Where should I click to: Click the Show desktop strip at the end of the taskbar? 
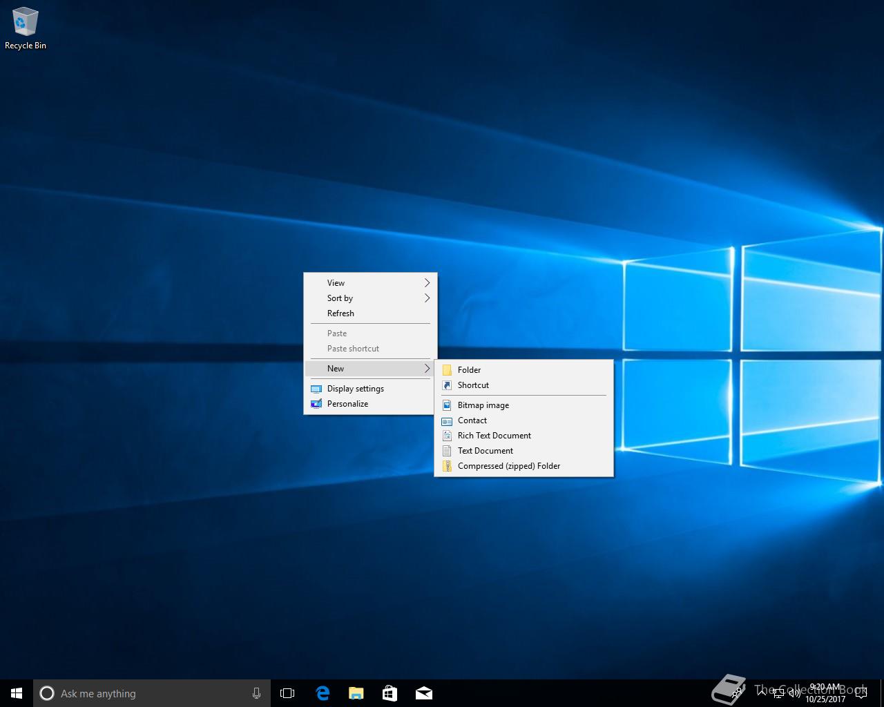coord(882,693)
